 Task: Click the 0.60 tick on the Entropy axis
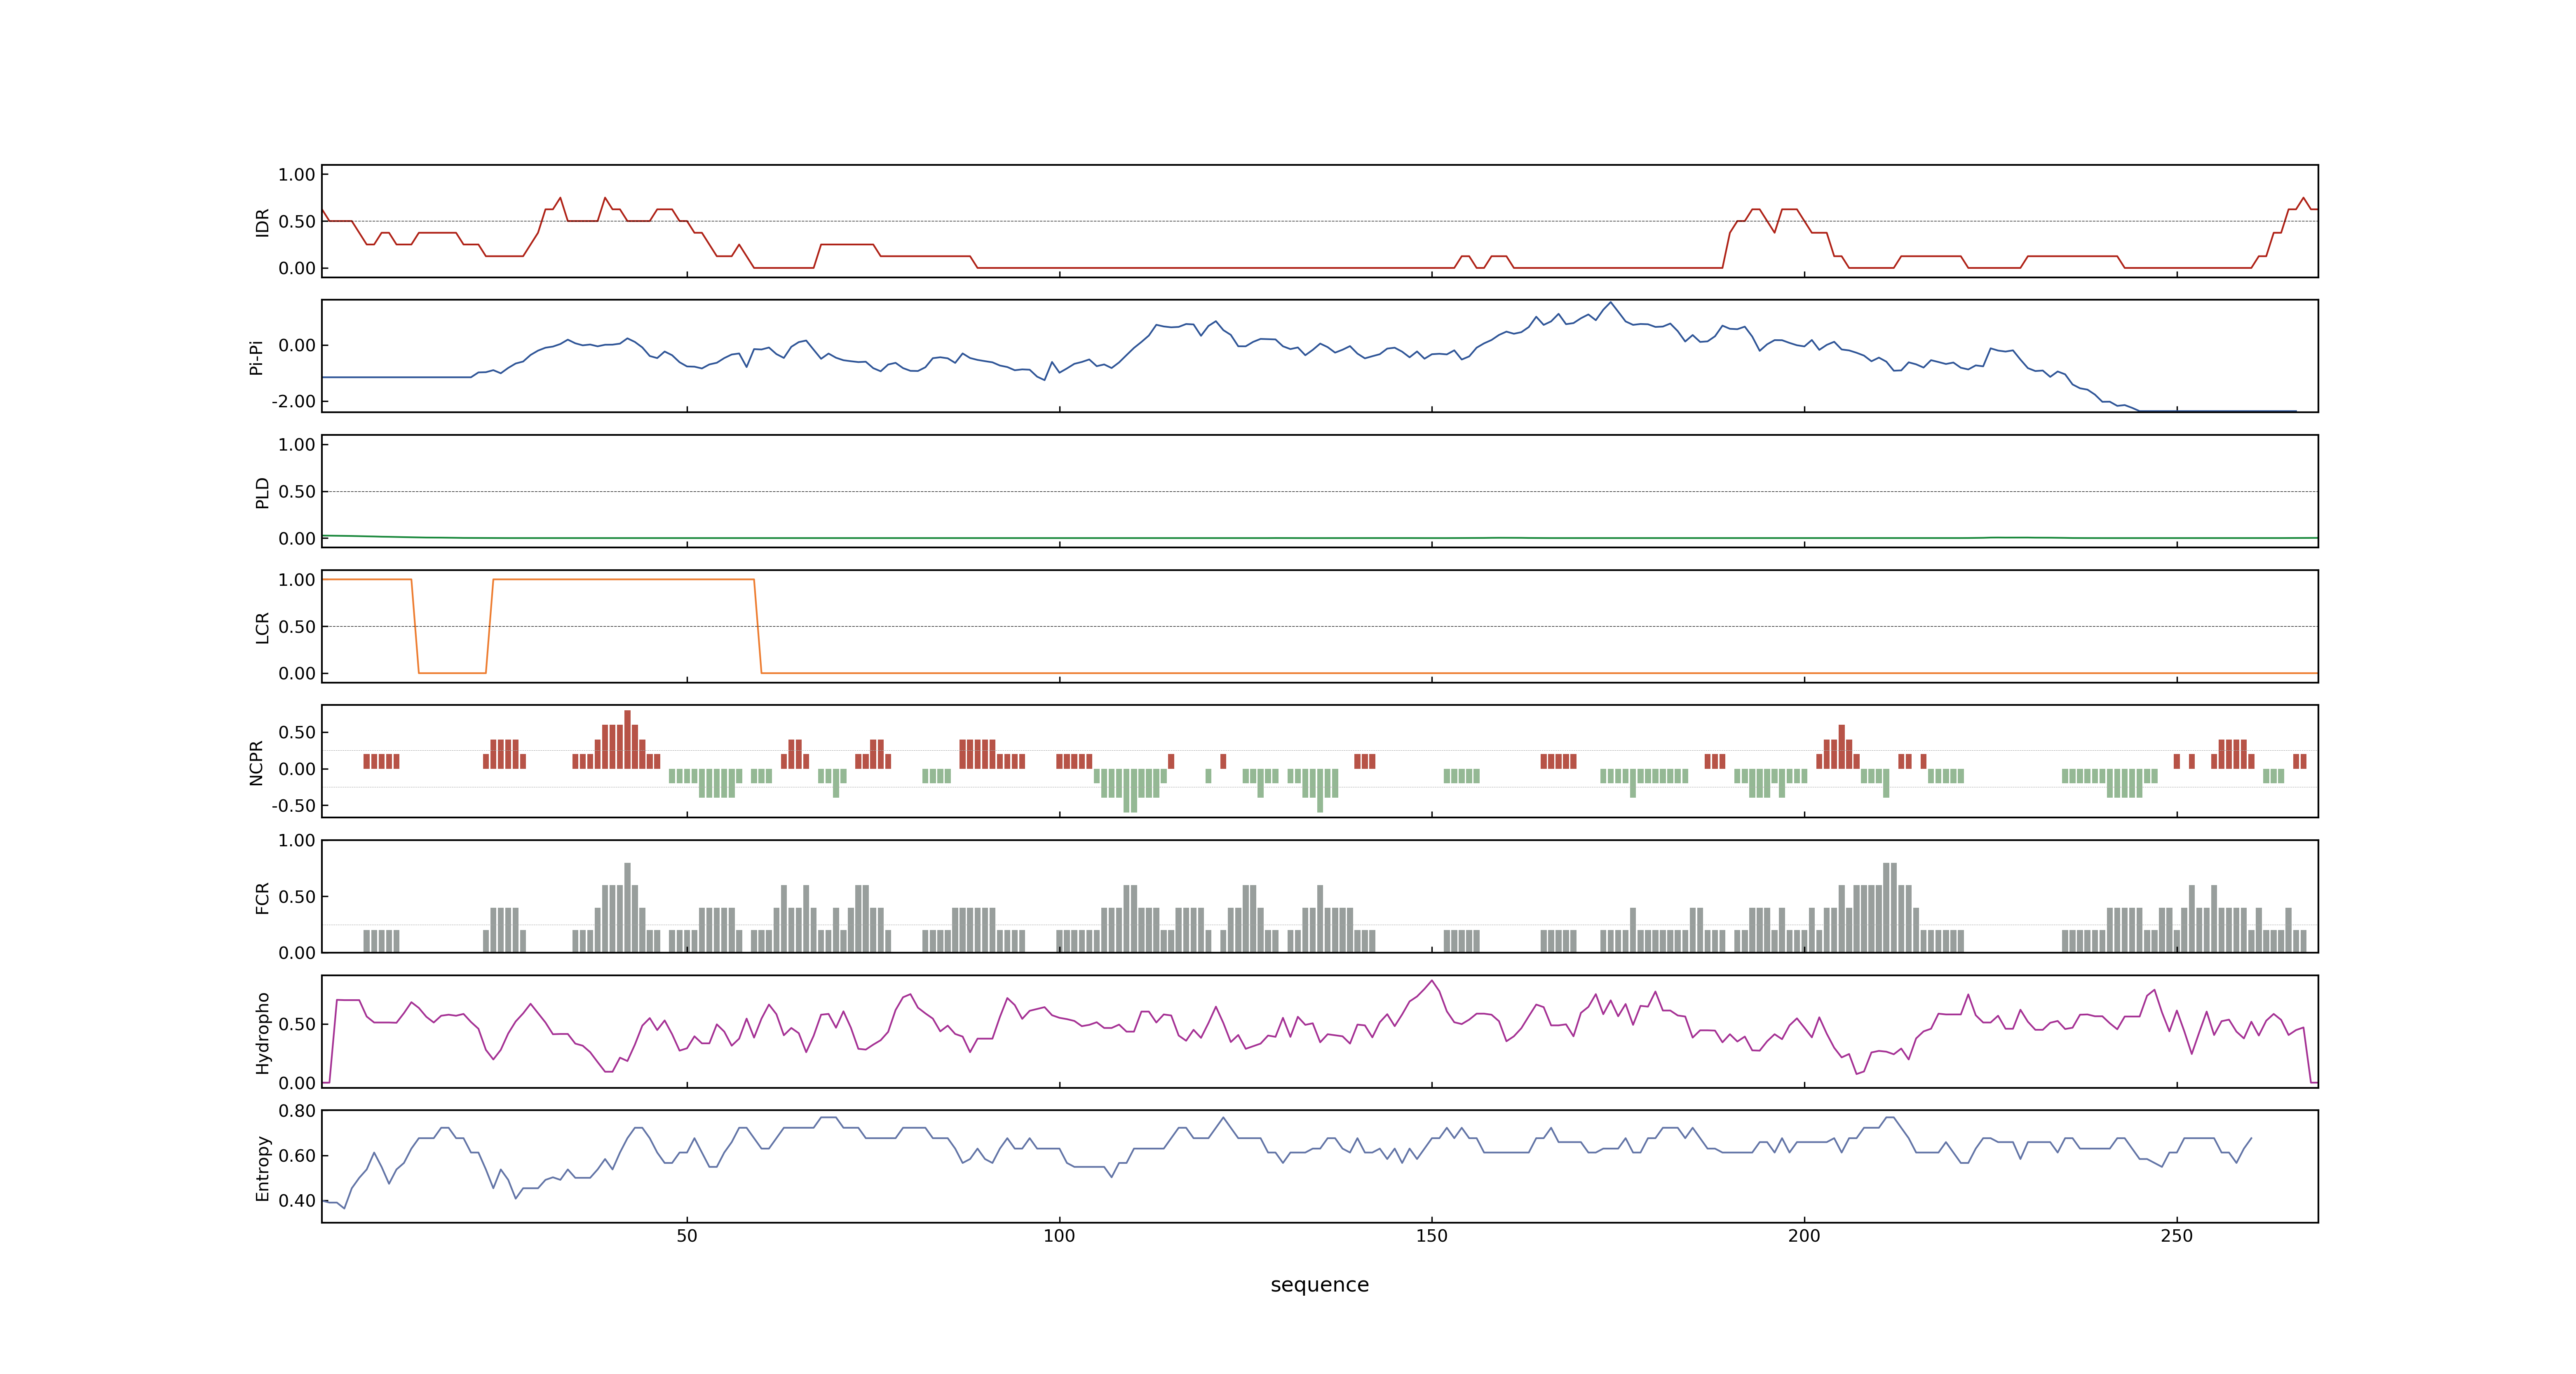pos(297,1155)
